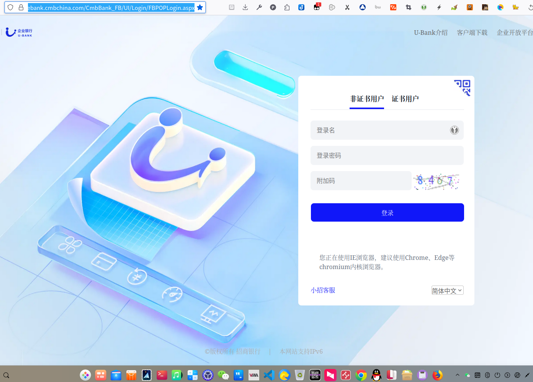The height and width of the screenshot is (382, 533).
Task: Click the extension icon with red badge 1
Action: (317, 7)
